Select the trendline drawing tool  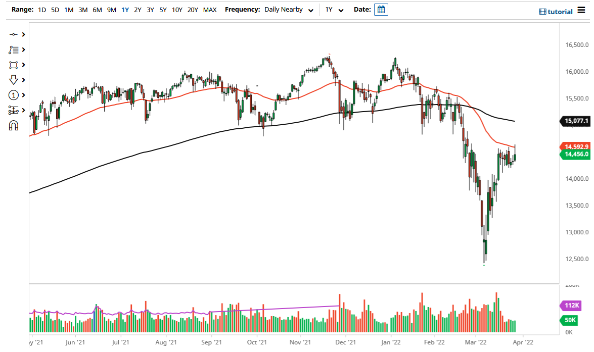[14, 34]
